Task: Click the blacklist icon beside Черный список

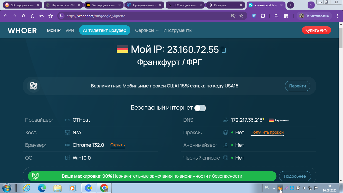Action: [226, 158]
